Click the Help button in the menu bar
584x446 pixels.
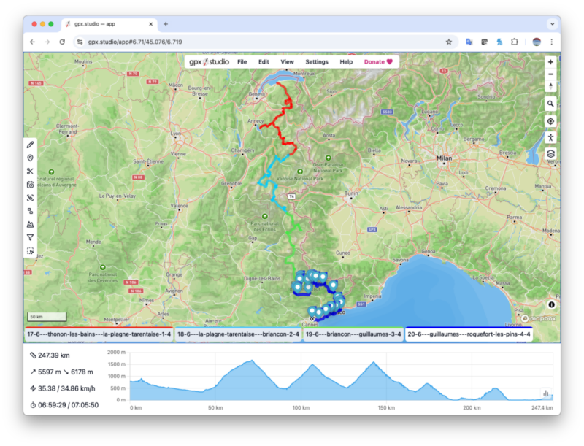pyautogui.click(x=346, y=62)
